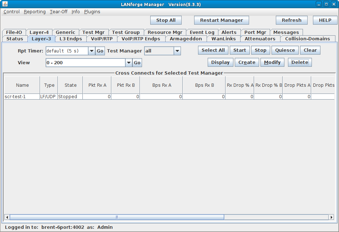Switch to the Attenuators tab

pos(260,39)
